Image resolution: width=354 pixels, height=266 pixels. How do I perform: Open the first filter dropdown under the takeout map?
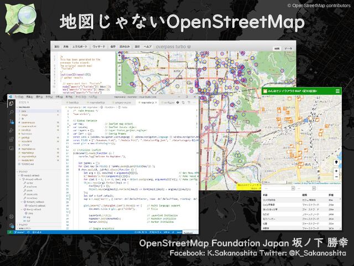[279, 188]
